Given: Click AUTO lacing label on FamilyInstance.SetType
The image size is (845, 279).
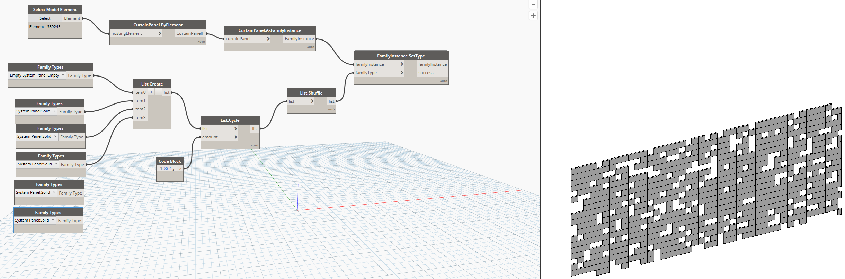Looking at the screenshot, I should tap(444, 81).
